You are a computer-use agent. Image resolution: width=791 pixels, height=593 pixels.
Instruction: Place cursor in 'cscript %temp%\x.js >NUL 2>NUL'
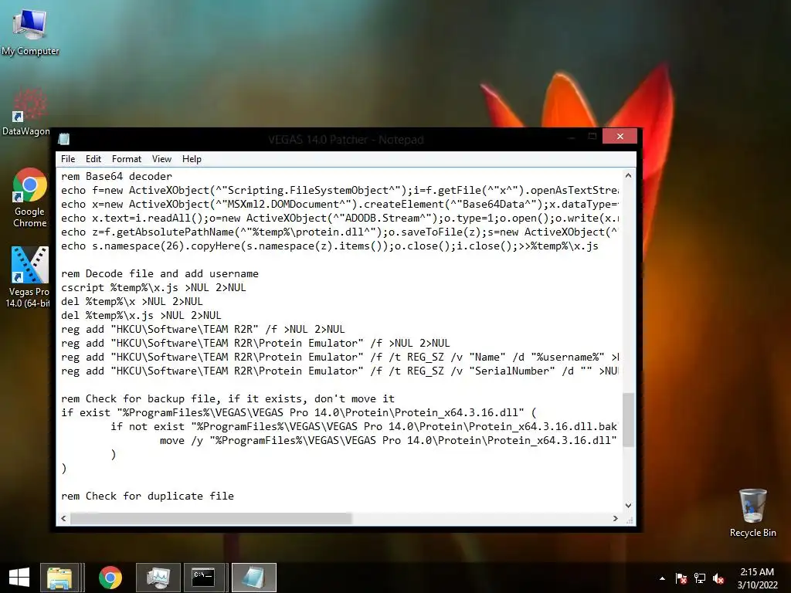tap(154, 287)
